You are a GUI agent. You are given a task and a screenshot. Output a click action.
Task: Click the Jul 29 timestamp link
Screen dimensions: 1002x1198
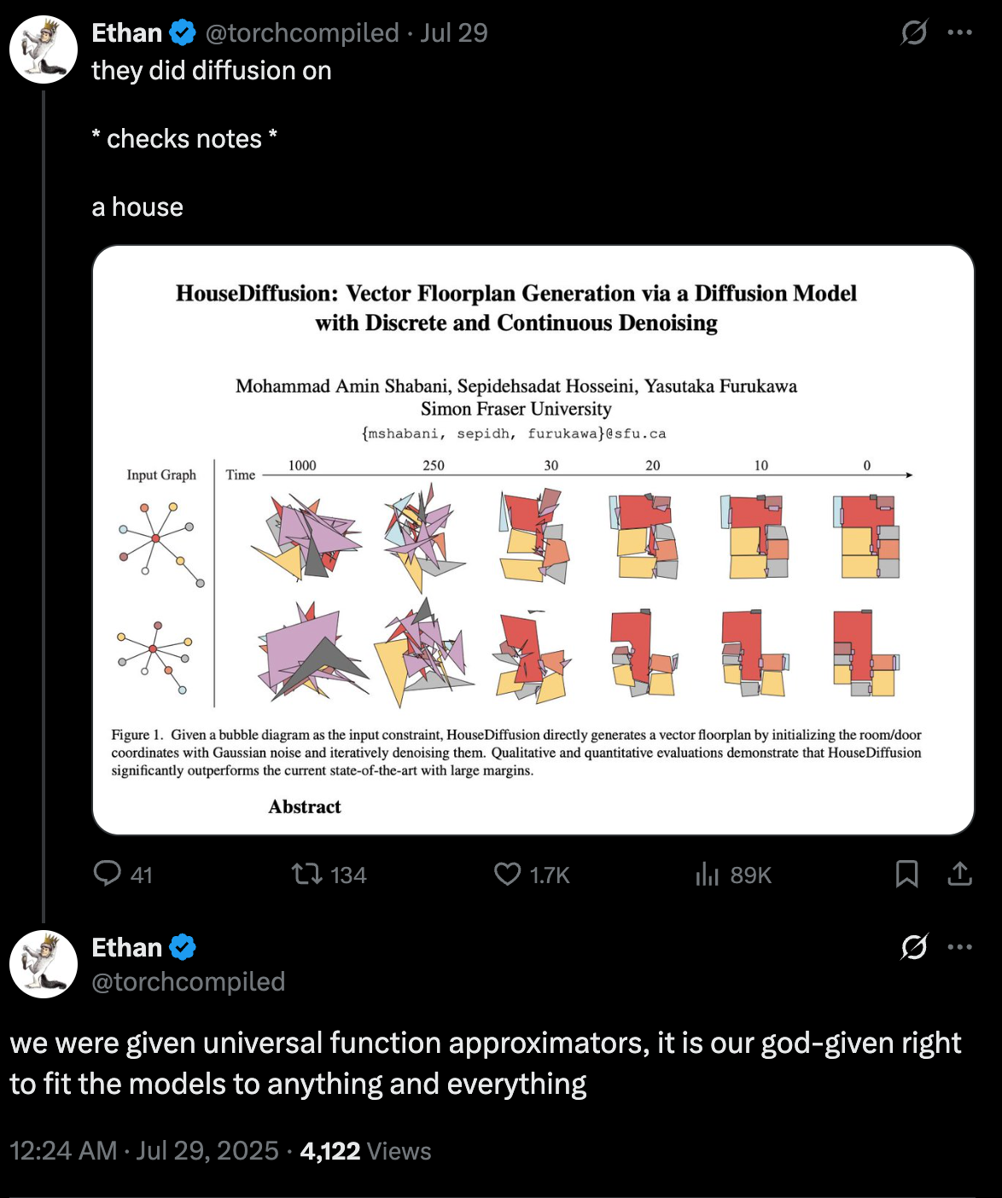(454, 32)
